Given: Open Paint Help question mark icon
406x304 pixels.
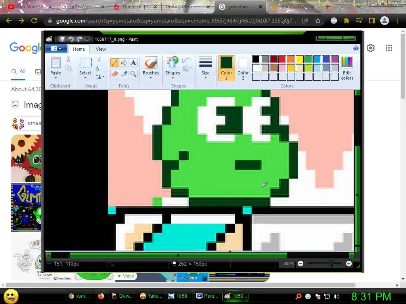Looking at the screenshot, I should tap(356, 48).
